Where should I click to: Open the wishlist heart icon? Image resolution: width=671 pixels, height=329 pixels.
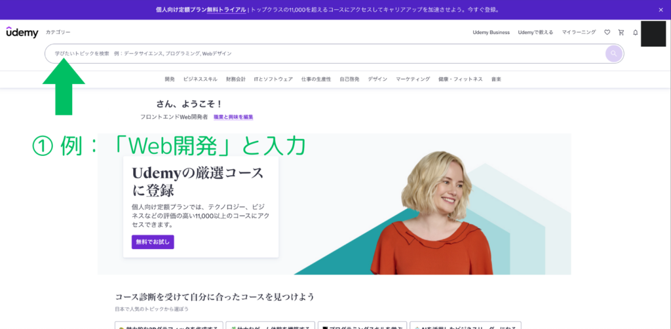click(607, 33)
